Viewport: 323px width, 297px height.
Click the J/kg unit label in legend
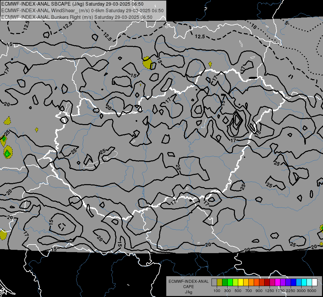pyautogui.click(x=189, y=292)
